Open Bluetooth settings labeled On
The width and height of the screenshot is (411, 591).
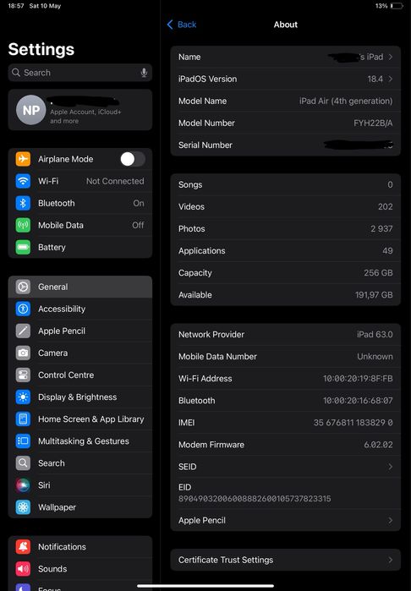point(80,203)
